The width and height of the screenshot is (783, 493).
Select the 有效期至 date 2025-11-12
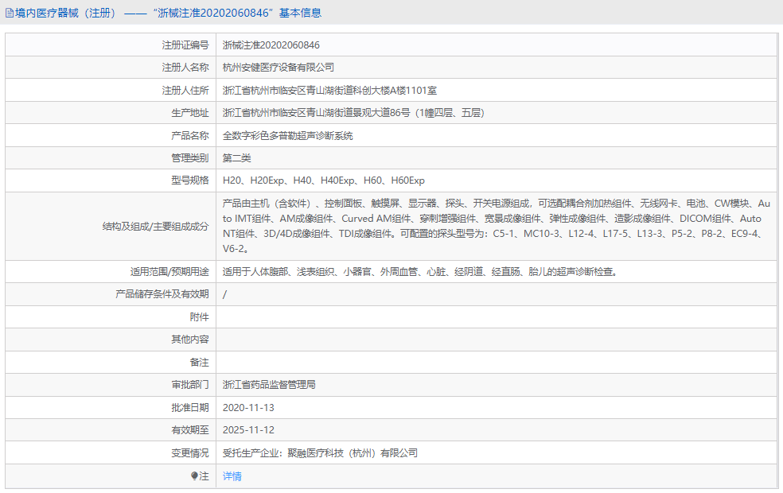tap(255, 430)
